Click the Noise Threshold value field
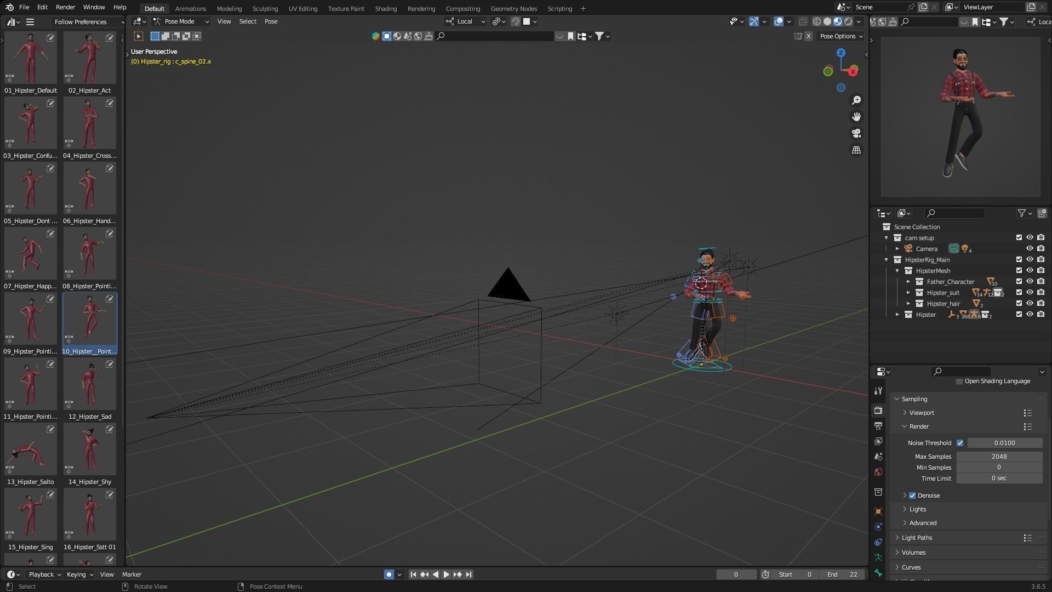1052x592 pixels. coord(1004,443)
